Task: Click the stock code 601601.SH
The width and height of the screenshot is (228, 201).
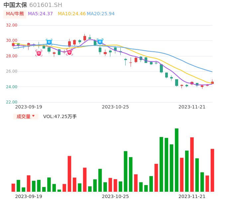Action: click(x=46, y=5)
